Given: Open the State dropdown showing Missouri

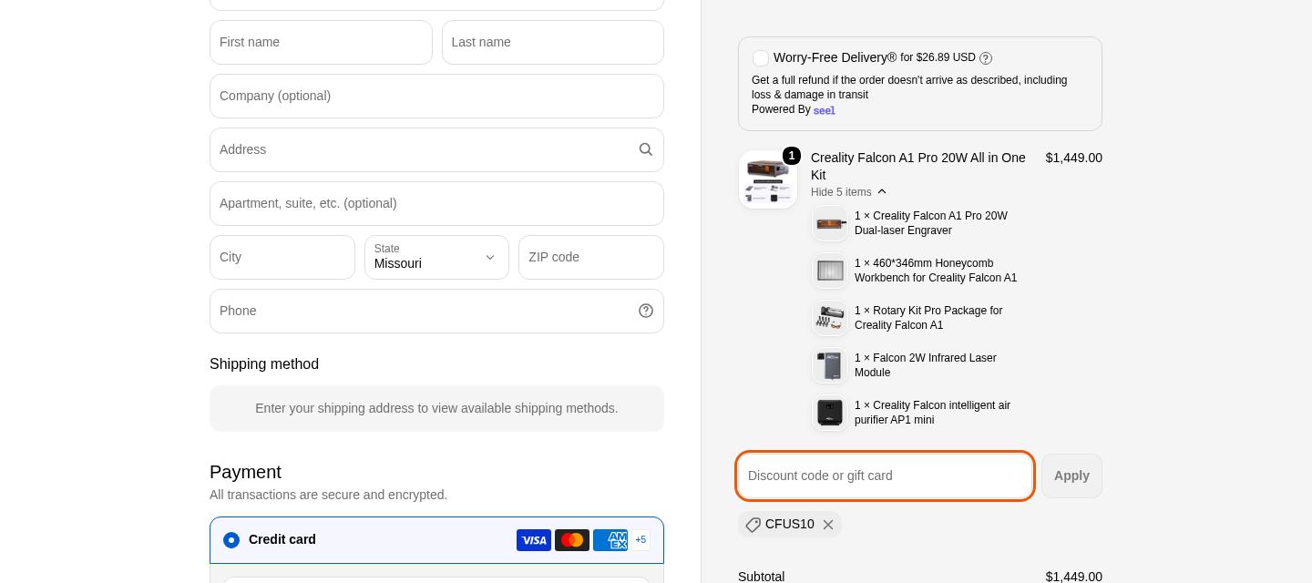Looking at the screenshot, I should pyautogui.click(x=436, y=257).
